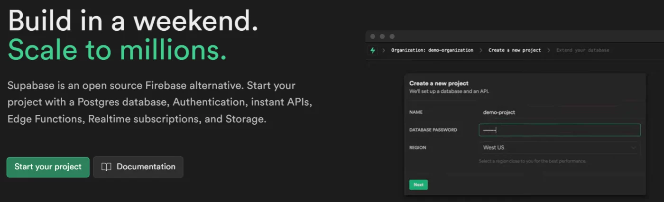Click the Start your project button
This screenshot has height=202, width=664.
click(x=48, y=167)
